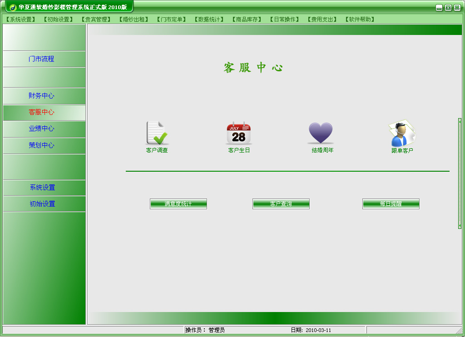
Task: Open the 【软件帮助】 menu
Action: coord(360,19)
